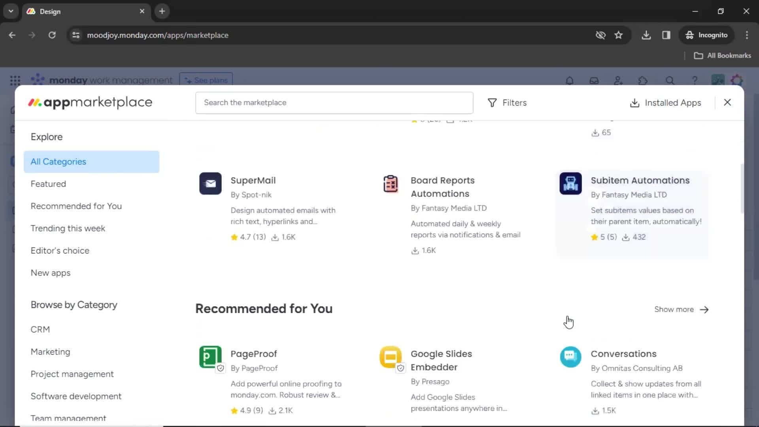Select All Categories in sidebar

pyautogui.click(x=91, y=162)
